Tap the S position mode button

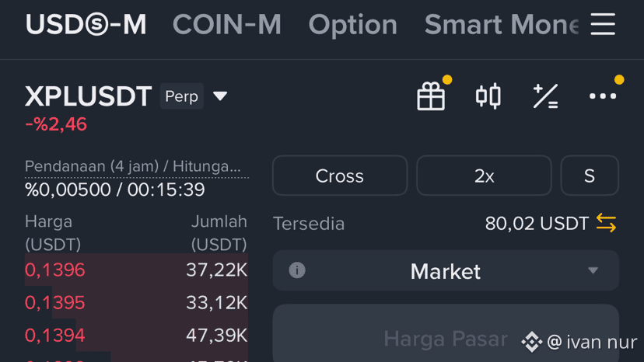tap(590, 176)
